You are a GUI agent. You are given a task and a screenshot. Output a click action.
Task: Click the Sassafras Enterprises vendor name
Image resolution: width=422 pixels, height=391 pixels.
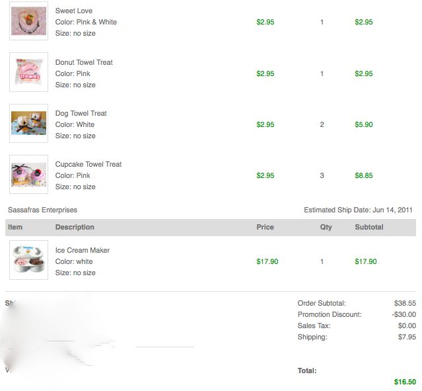pyautogui.click(x=42, y=210)
